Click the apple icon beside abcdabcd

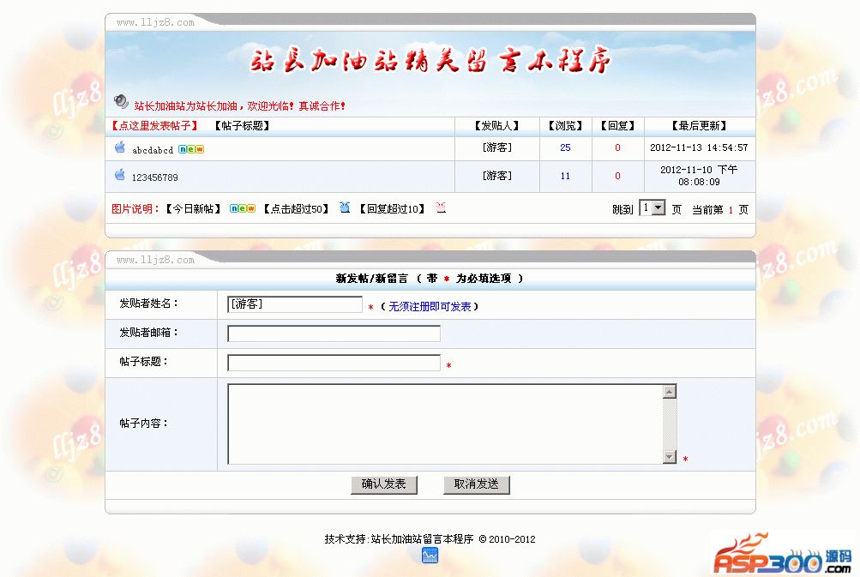point(119,147)
